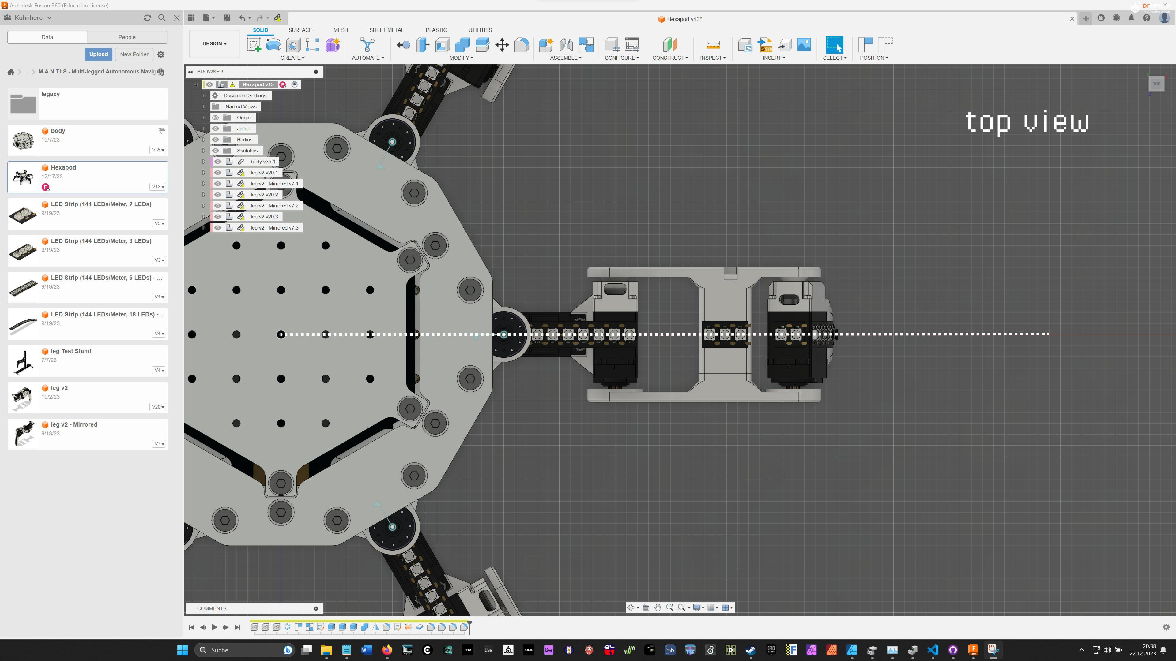This screenshot has height=661, width=1176.
Task: Select the Create Sketch tool
Action: coord(254,45)
